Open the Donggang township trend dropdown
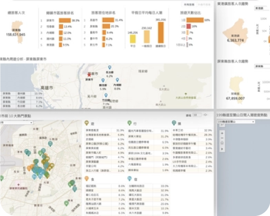This screenshot has height=216, width=270. click(262, 8)
